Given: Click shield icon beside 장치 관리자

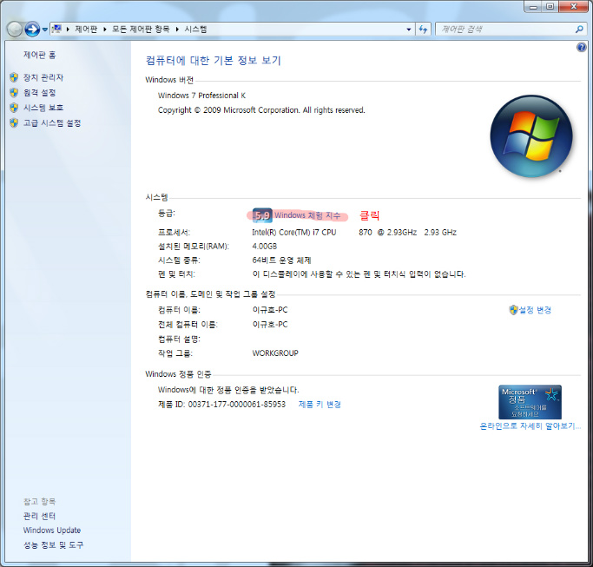Looking at the screenshot, I should tap(14, 77).
